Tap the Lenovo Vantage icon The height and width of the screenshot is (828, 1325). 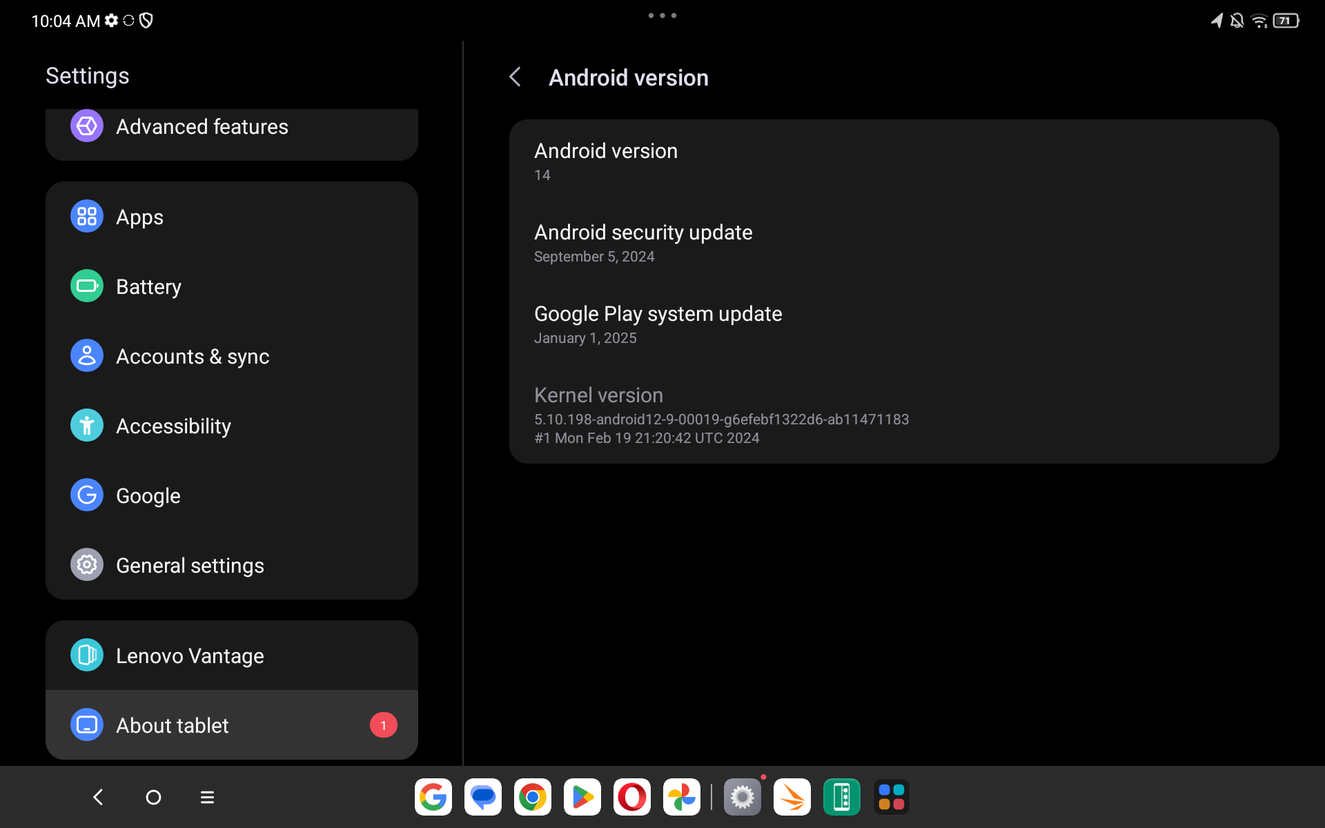(87, 655)
